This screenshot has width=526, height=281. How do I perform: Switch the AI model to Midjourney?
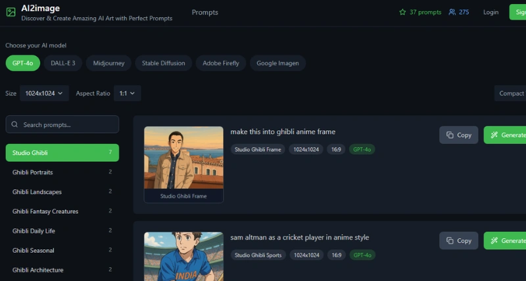(x=107, y=63)
